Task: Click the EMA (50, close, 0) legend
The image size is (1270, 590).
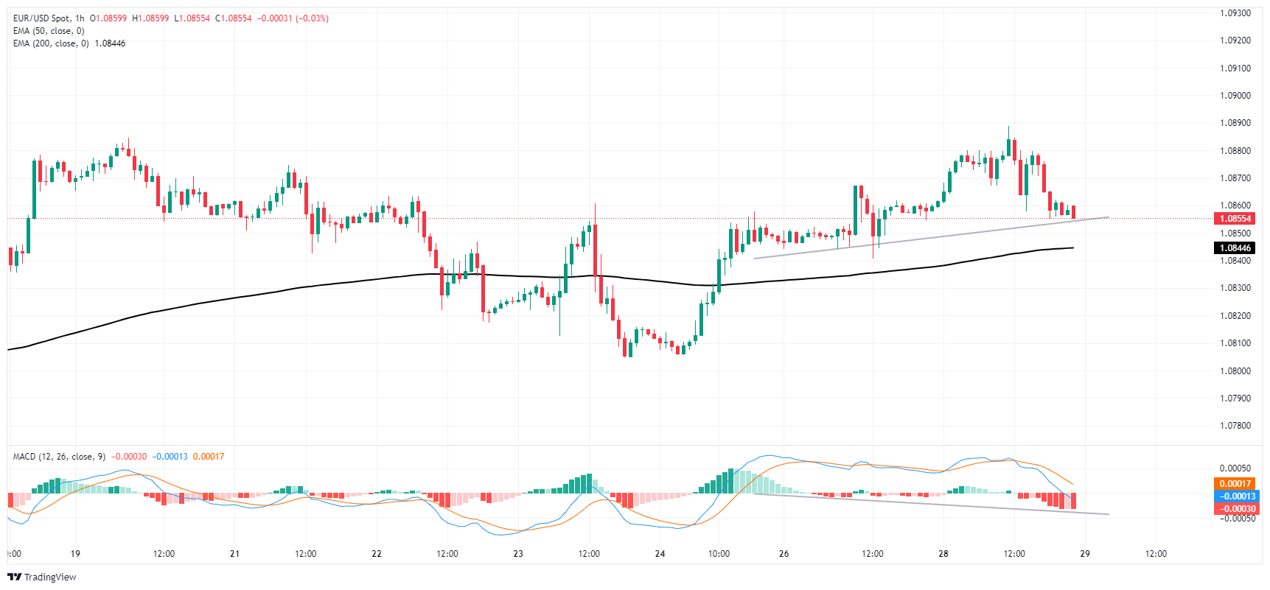Action: pyautogui.click(x=49, y=31)
